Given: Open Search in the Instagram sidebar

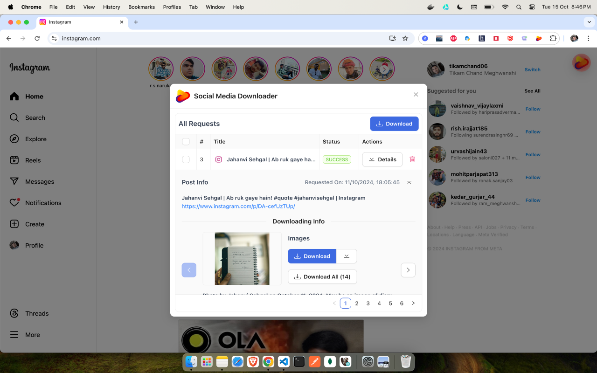Looking at the screenshot, I should [35, 117].
